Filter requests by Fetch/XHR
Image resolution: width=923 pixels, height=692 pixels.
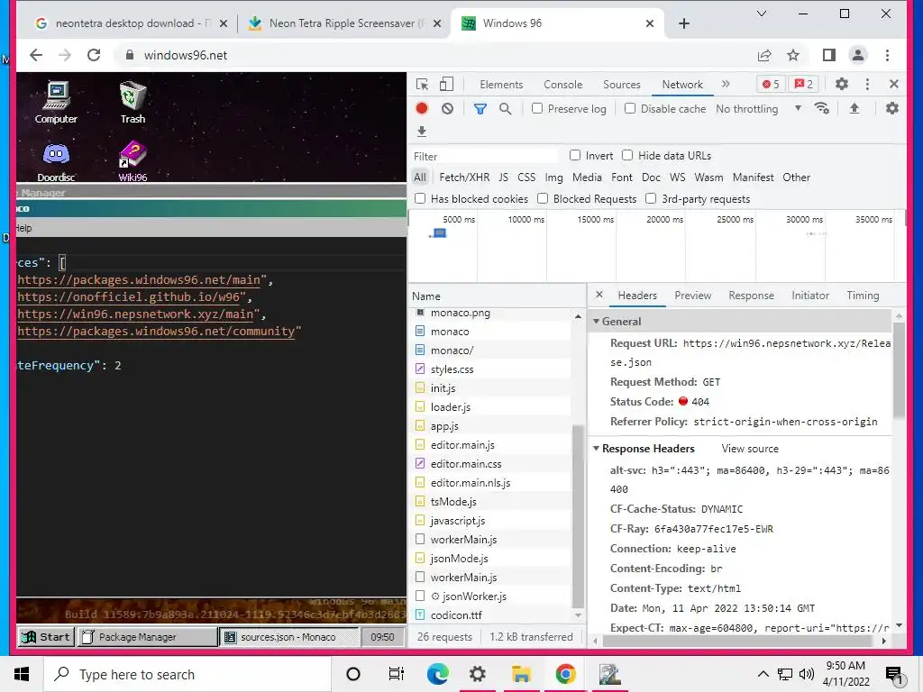click(464, 178)
